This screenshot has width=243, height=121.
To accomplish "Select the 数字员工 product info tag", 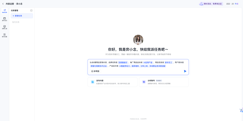I will pos(168,62).
